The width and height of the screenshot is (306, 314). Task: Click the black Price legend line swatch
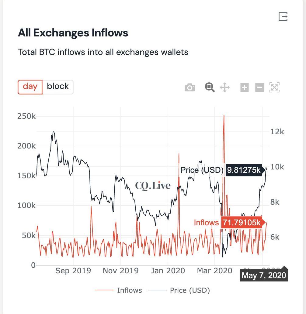(x=158, y=290)
